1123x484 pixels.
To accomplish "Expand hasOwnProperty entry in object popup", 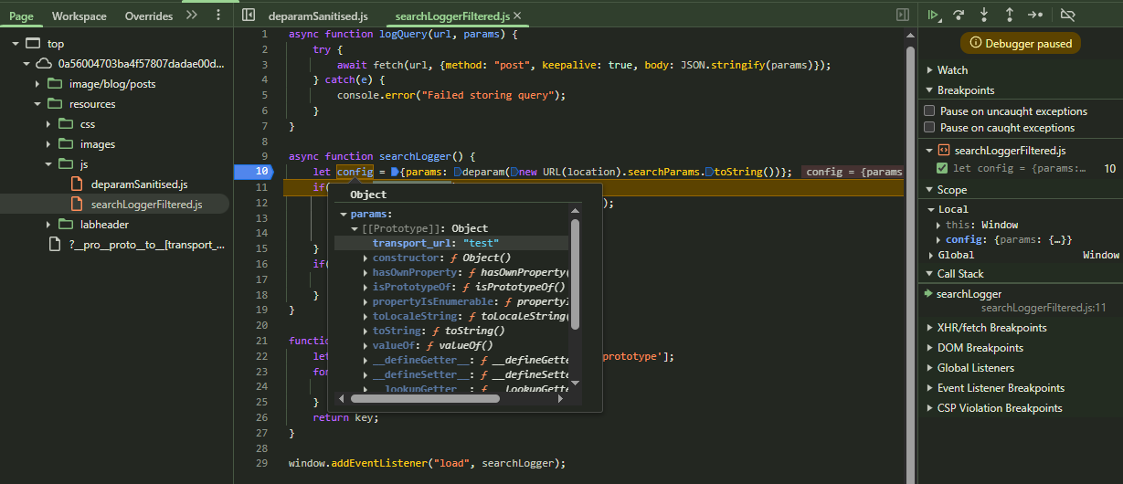I will 366,272.
